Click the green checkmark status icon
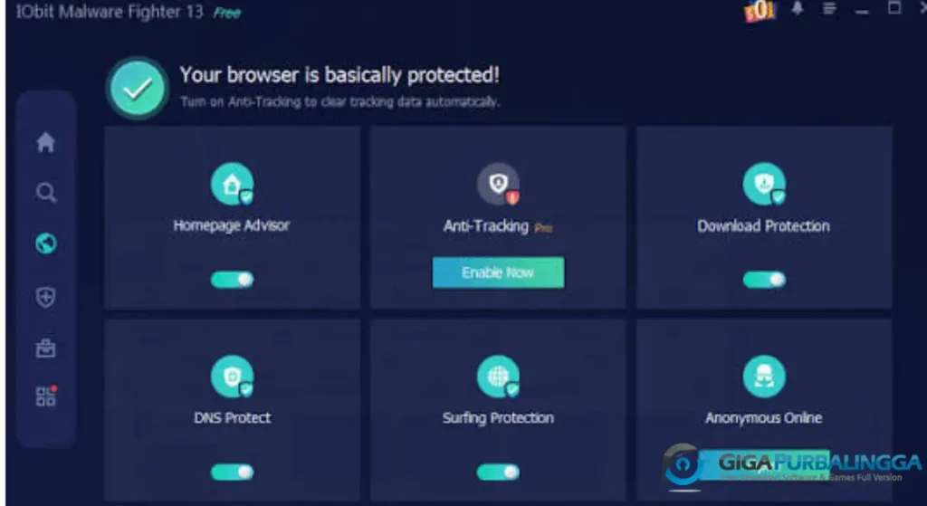This screenshot has width=927, height=506. 138,89
